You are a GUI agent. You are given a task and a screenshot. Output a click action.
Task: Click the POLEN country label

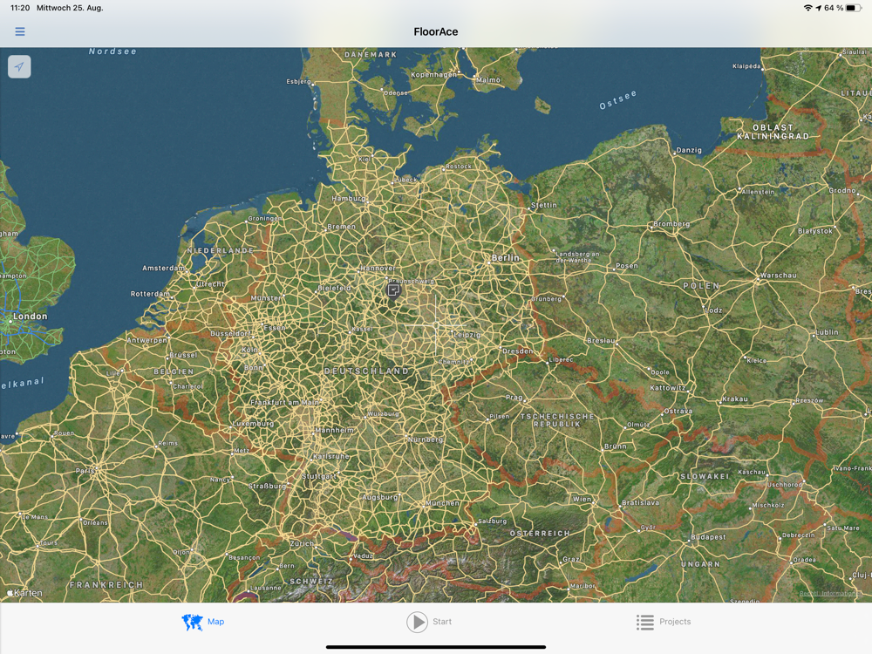[701, 285]
